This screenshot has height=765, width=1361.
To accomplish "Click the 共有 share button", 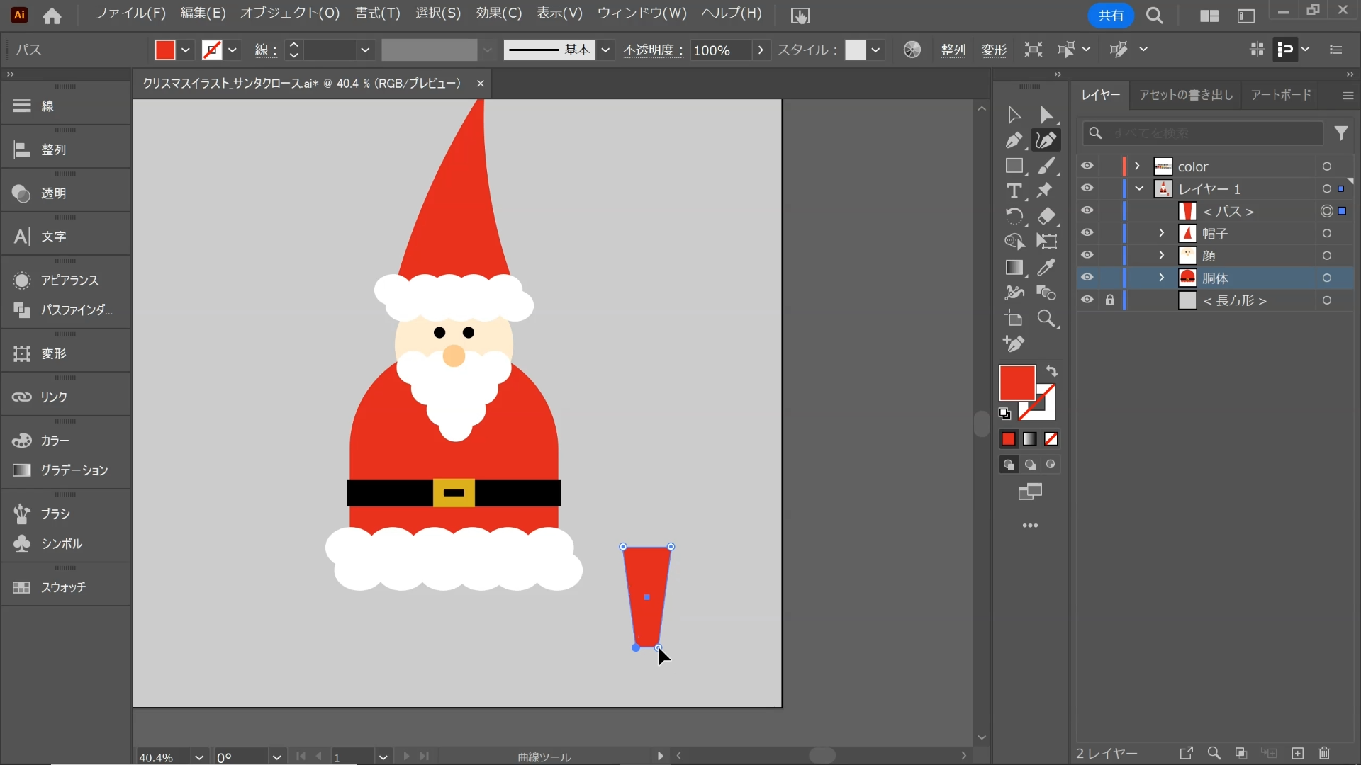I will coord(1109,16).
